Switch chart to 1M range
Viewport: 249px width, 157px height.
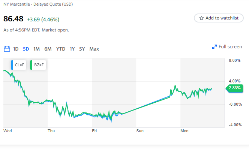(36, 49)
